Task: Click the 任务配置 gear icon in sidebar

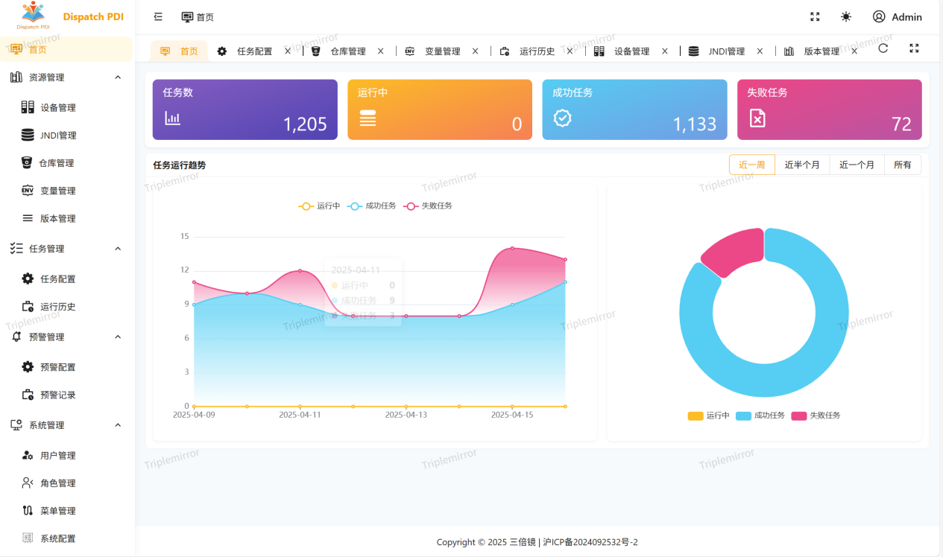Action: (28, 278)
